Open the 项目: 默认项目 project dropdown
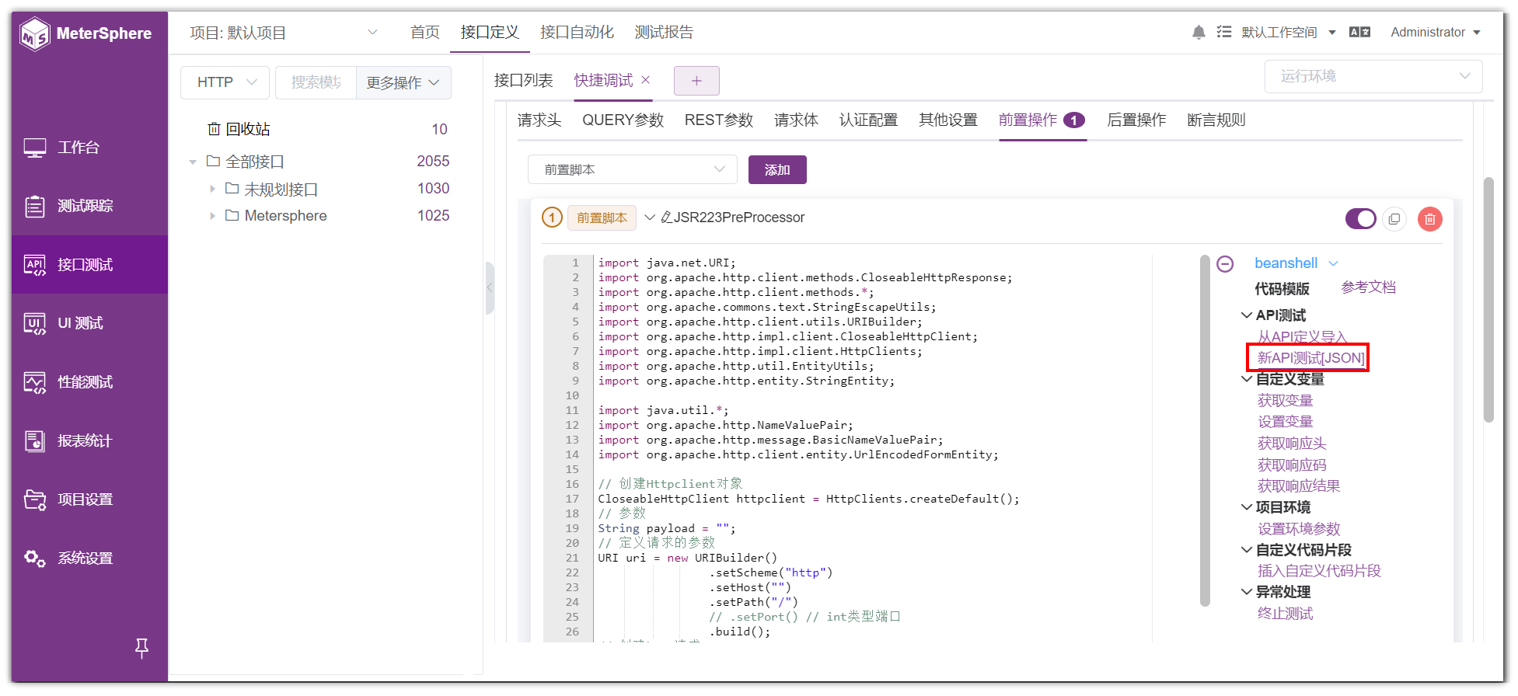1518x696 pixels. point(284,33)
